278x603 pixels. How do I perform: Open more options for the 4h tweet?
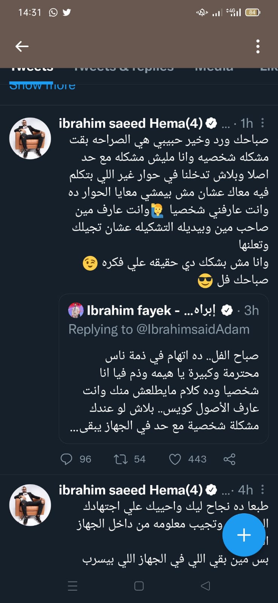pos(263,490)
